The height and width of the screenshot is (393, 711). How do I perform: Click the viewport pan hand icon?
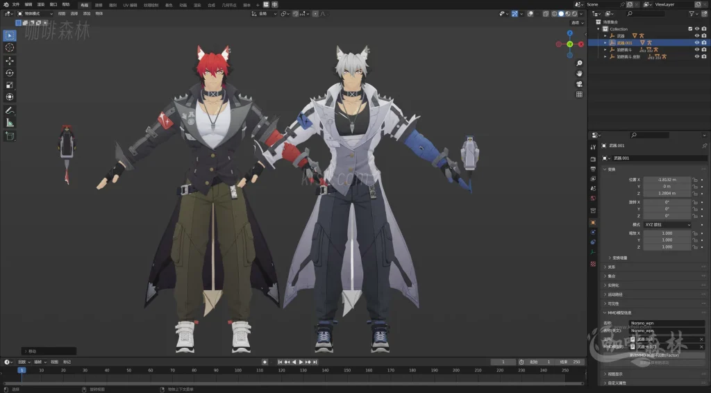(579, 74)
